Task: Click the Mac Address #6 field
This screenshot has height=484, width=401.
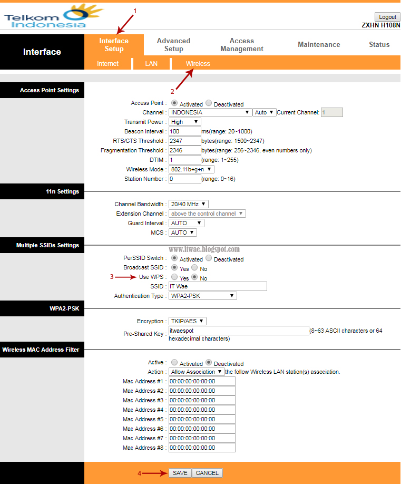Action: pyautogui.click(x=202, y=429)
